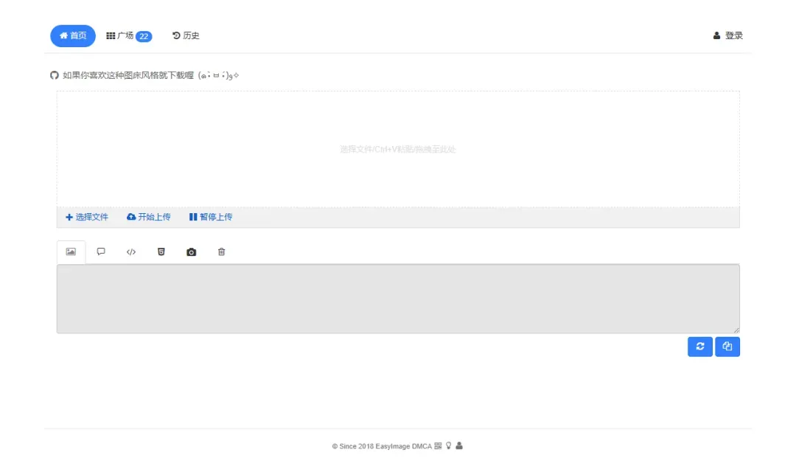
Task: Click 登录 to log in
Action: [727, 35]
